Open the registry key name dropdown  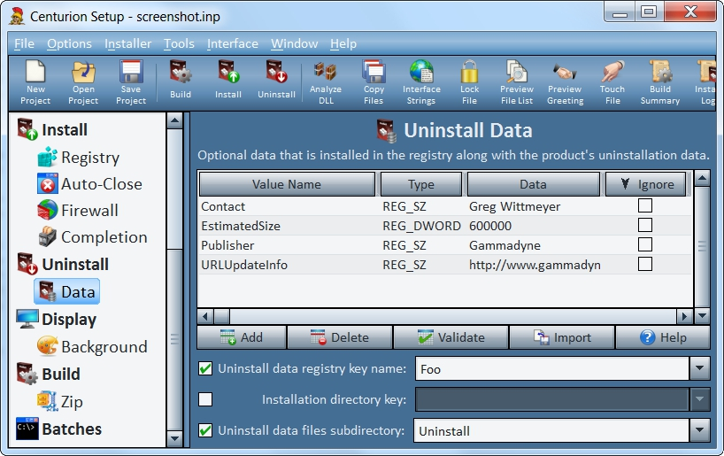[699, 368]
